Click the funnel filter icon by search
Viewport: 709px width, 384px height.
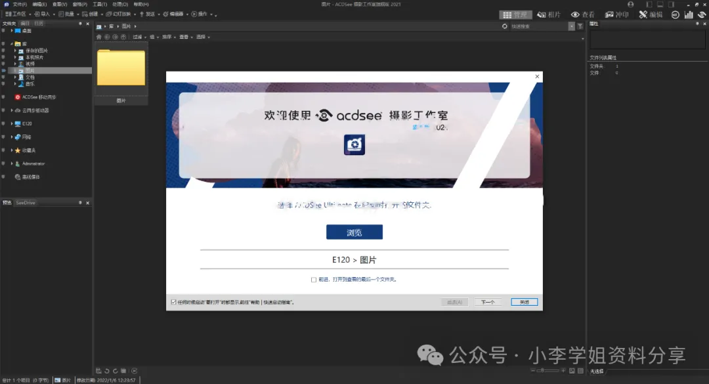point(580,26)
